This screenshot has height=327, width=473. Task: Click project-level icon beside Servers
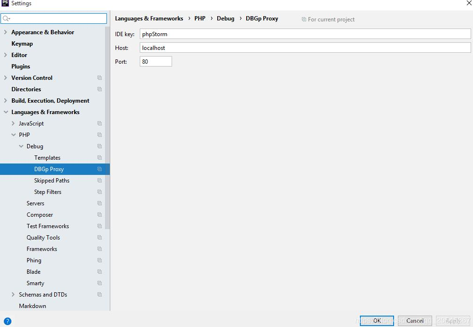[99, 203]
